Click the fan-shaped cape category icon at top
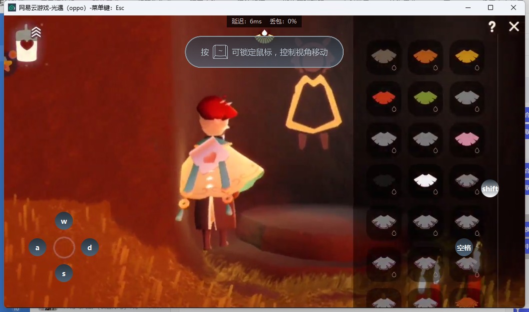The height and width of the screenshot is (312, 529). [x=264, y=36]
